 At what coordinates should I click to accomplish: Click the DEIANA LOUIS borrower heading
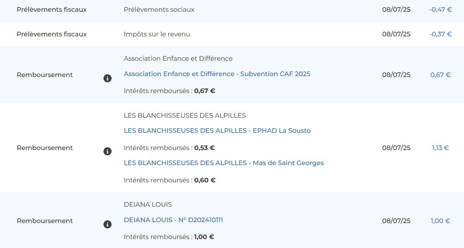(x=148, y=205)
